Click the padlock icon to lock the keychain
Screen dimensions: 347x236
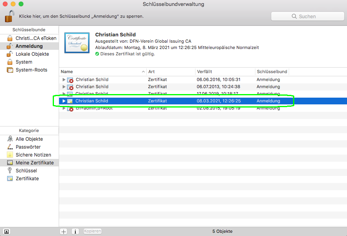(x=9, y=16)
